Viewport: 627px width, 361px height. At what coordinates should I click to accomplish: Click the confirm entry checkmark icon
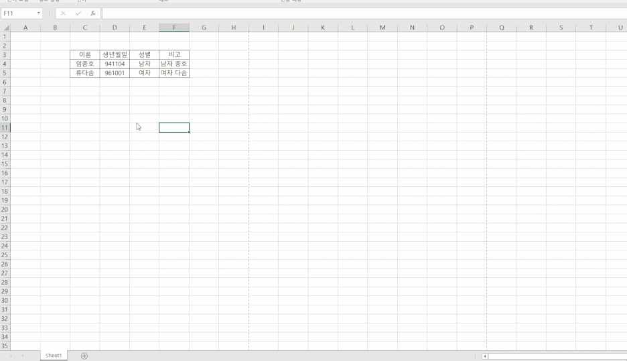(78, 13)
